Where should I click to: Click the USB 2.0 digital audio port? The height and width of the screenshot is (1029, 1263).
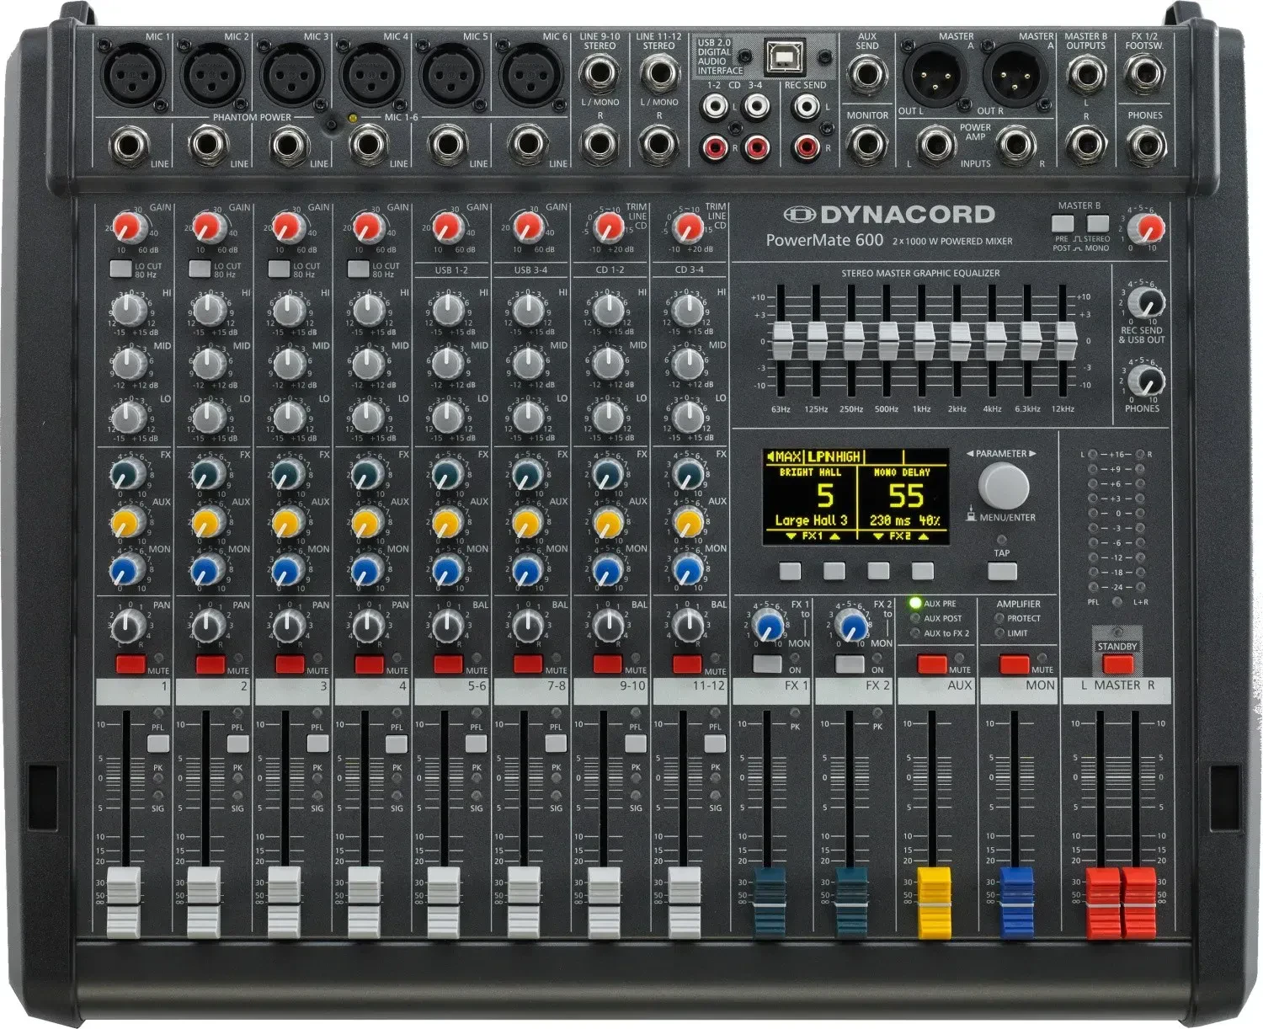(x=779, y=56)
